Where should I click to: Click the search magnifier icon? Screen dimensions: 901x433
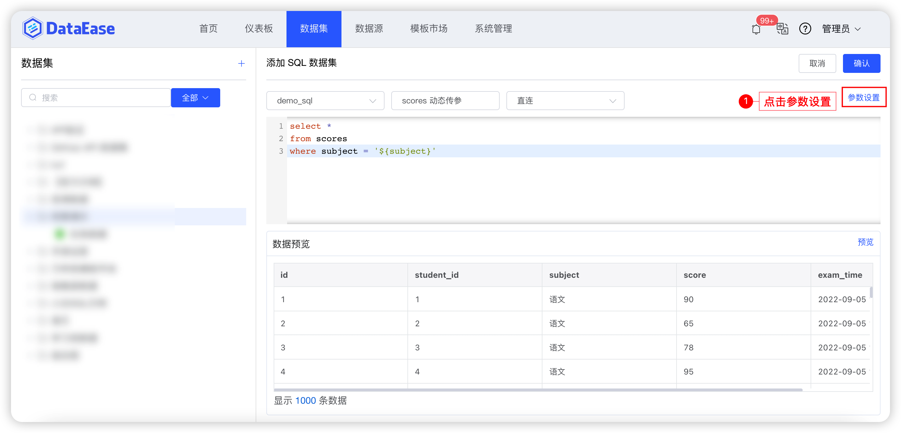[33, 98]
